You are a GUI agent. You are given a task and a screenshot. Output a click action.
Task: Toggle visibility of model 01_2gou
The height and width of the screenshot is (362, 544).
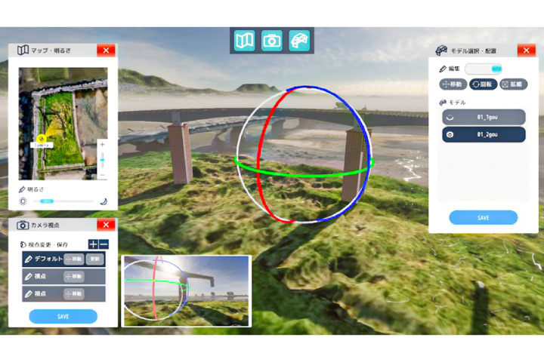click(450, 134)
